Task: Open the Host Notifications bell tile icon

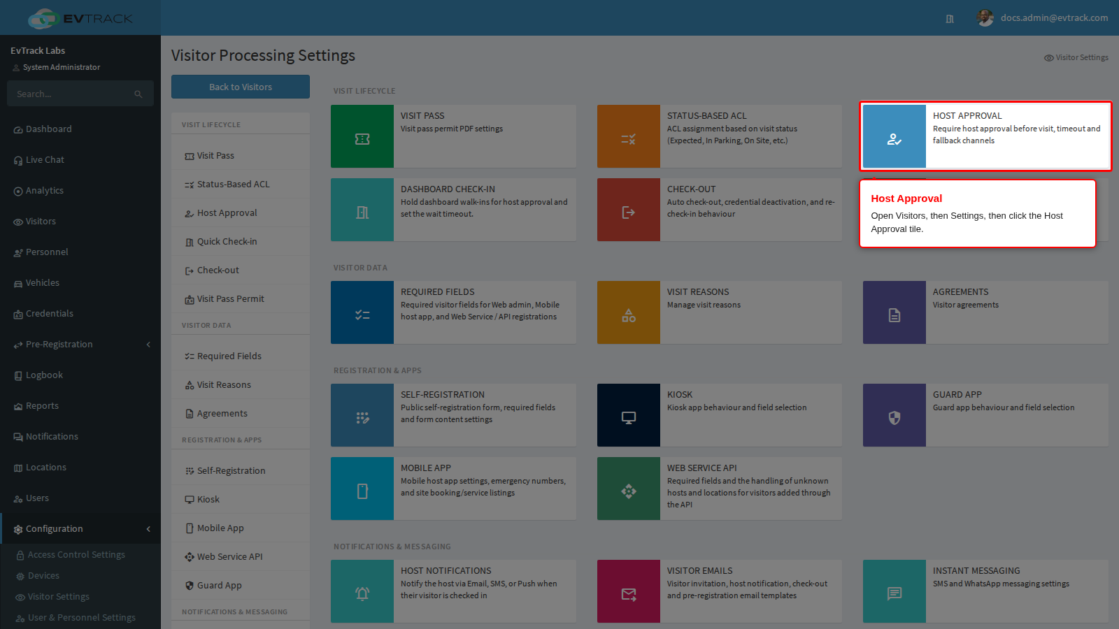Action: [x=362, y=591]
